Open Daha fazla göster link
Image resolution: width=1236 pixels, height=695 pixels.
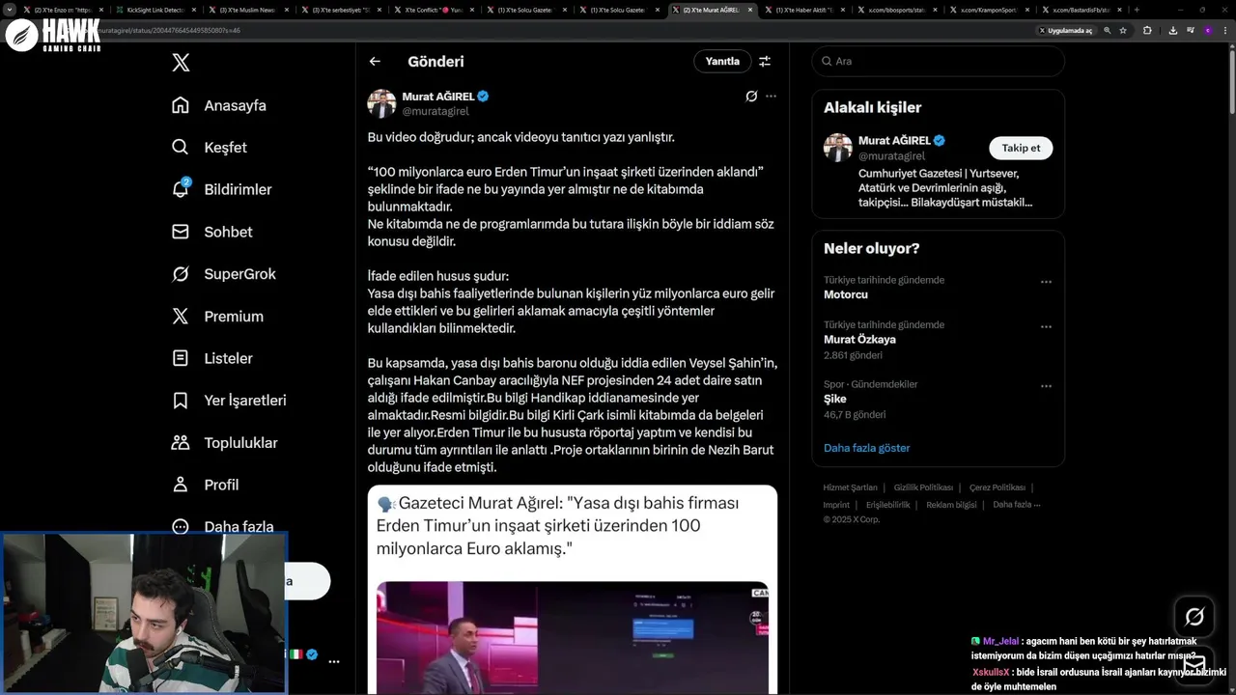click(866, 448)
